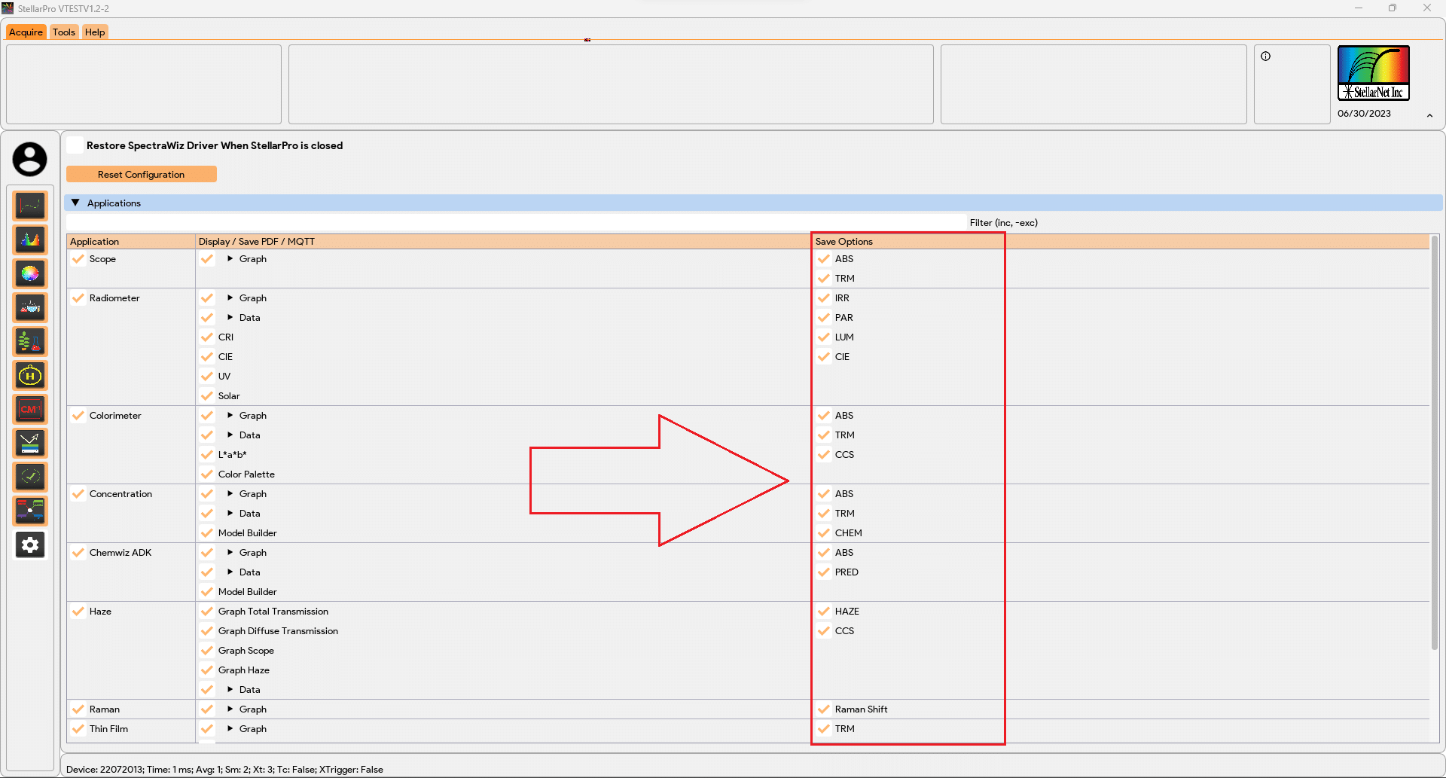Collapse the Applications section
This screenshot has width=1446, height=778.
(x=75, y=203)
